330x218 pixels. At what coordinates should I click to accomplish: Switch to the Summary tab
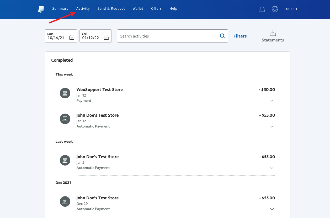coord(60,8)
